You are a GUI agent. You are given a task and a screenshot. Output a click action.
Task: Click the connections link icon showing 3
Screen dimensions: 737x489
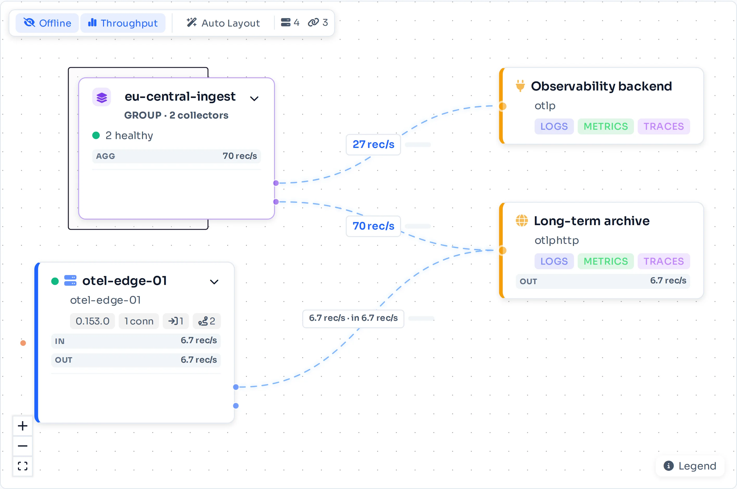[313, 22]
